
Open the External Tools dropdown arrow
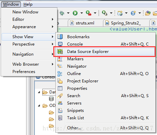point(111,13)
